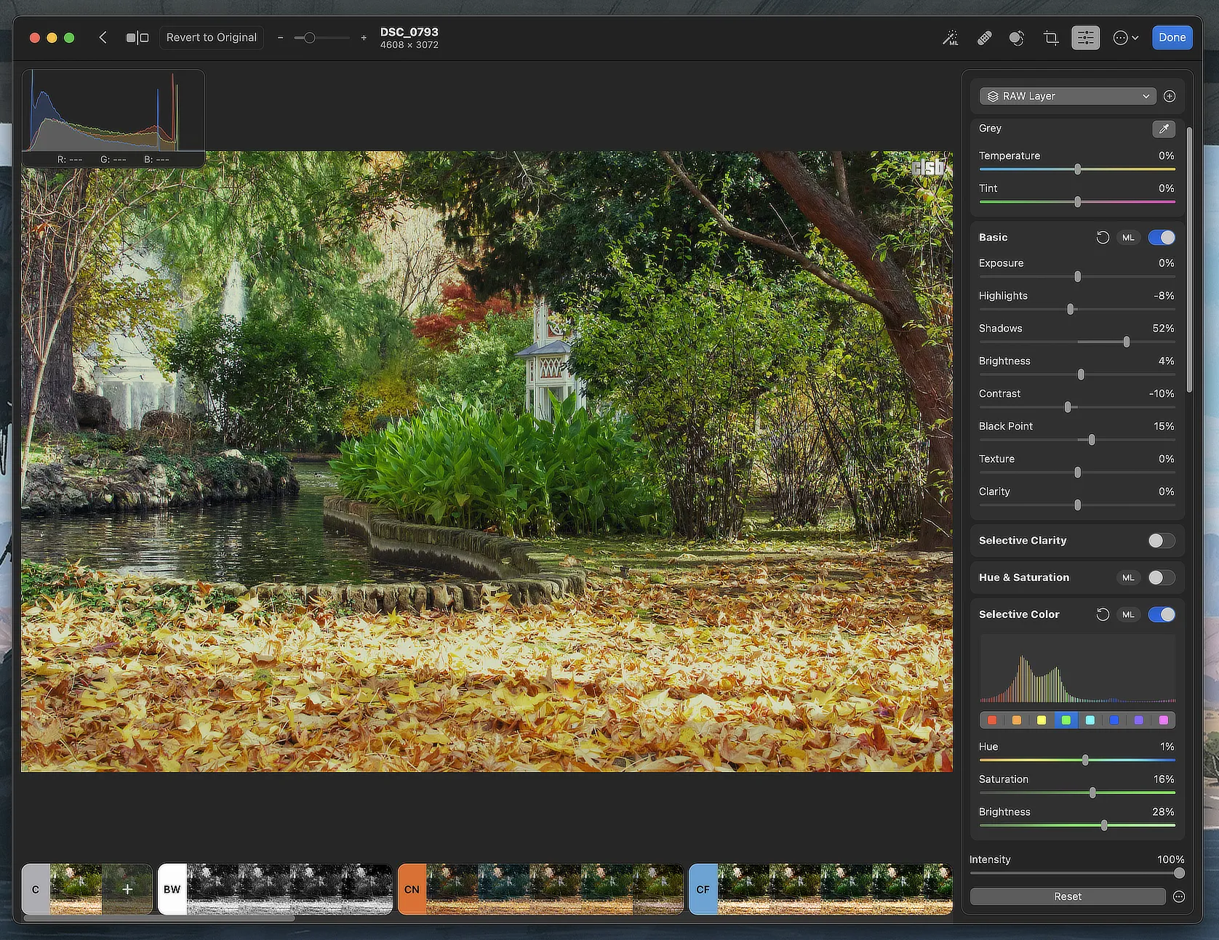Click Revert to Original

(x=212, y=38)
